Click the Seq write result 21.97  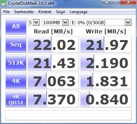pos(106,44)
